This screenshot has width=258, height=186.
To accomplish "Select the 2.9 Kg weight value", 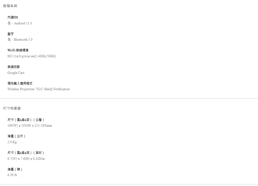I will 12,142.
